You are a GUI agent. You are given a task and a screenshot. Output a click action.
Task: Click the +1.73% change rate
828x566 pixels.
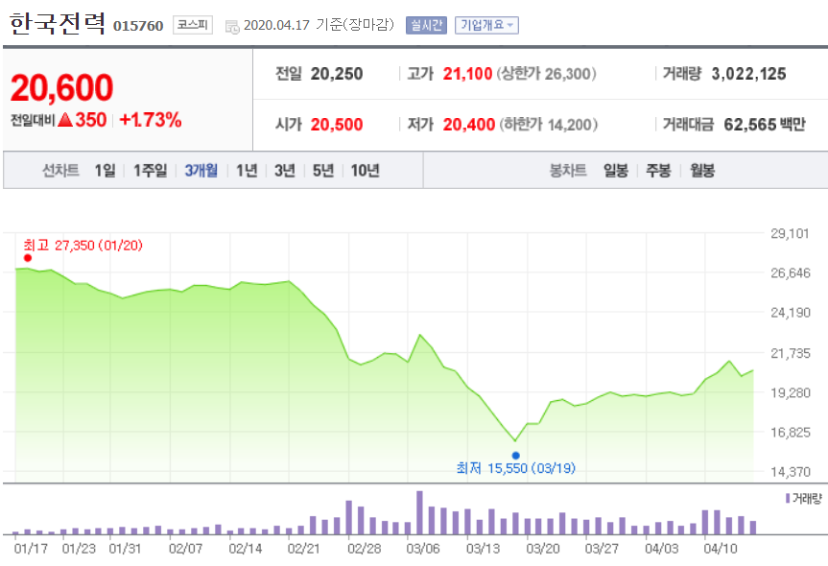151,120
